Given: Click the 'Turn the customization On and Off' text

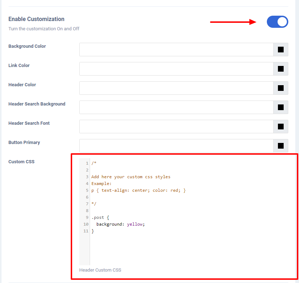Looking at the screenshot, I should 44,29.
